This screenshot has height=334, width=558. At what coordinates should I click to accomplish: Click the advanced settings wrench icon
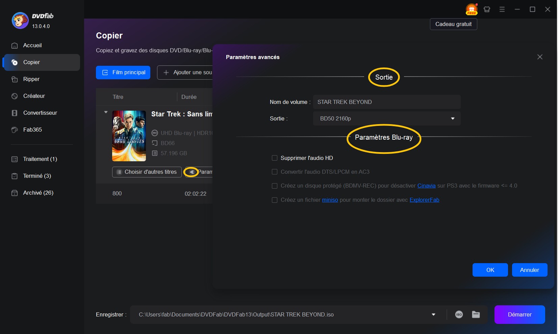tap(192, 172)
